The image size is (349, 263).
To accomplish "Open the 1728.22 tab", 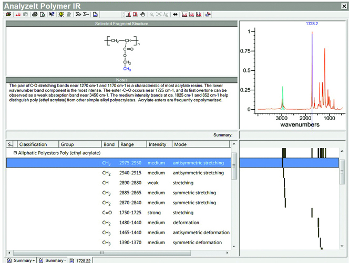I will pos(80,260).
